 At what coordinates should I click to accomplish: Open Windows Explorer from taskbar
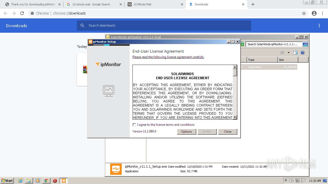[x=29, y=181]
